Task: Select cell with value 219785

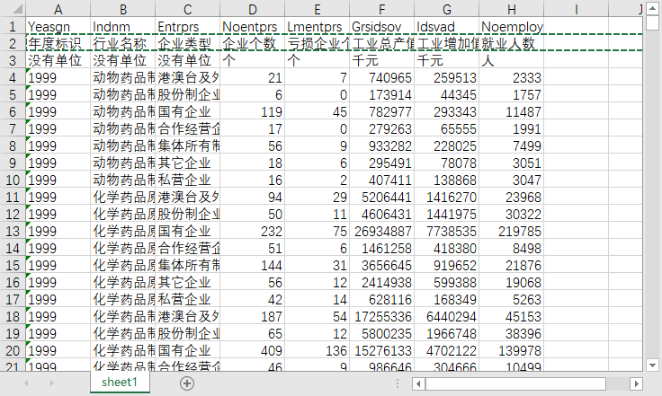Action: coord(511,232)
